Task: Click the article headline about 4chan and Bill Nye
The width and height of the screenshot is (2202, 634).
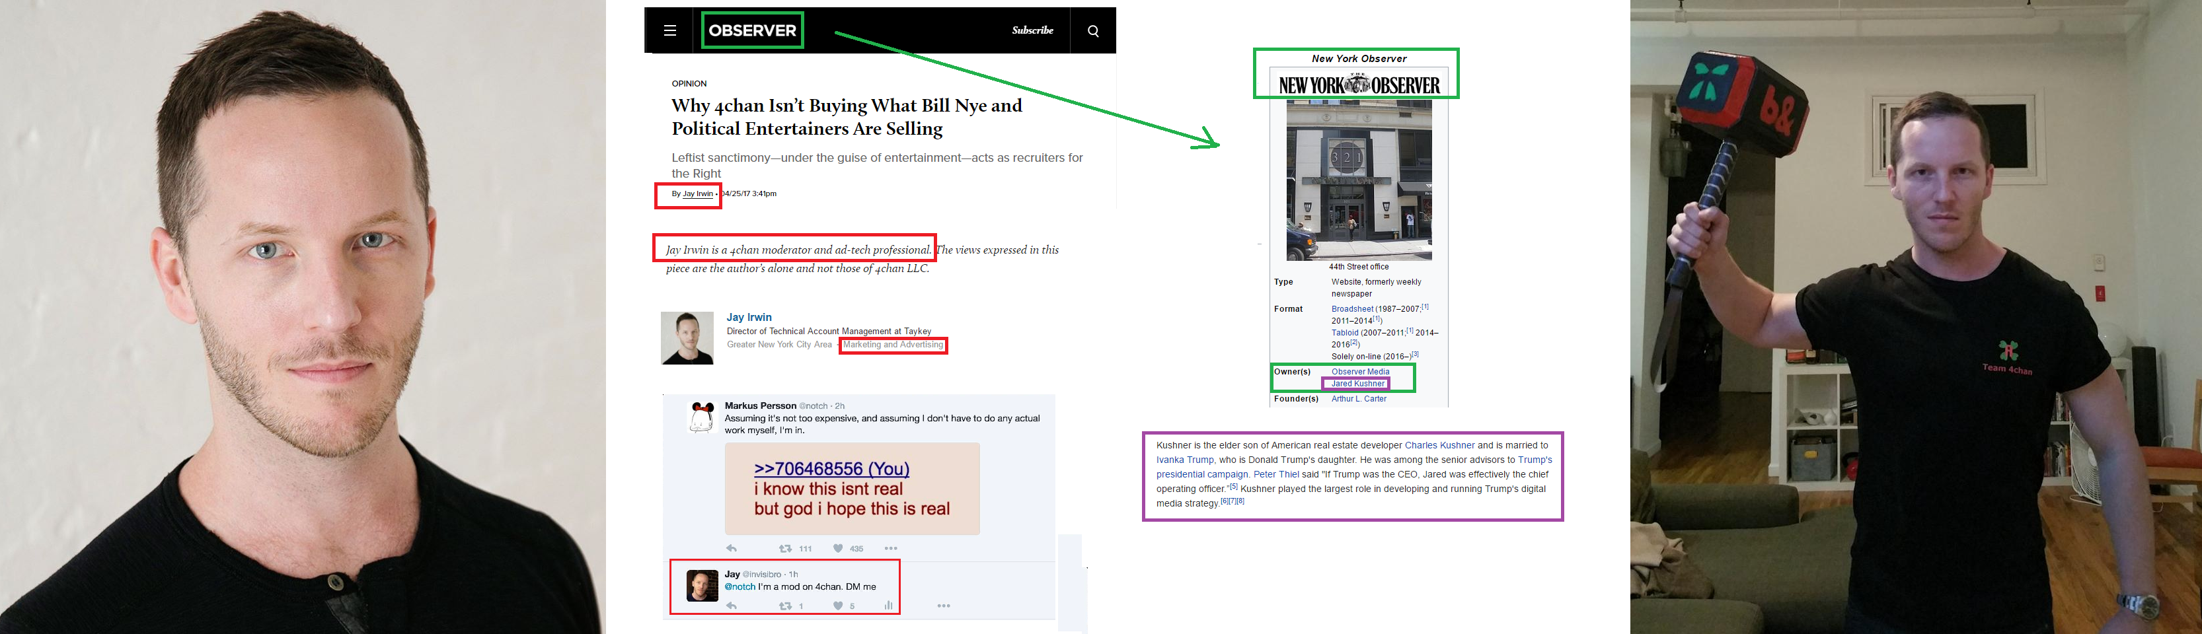Action: [847, 117]
